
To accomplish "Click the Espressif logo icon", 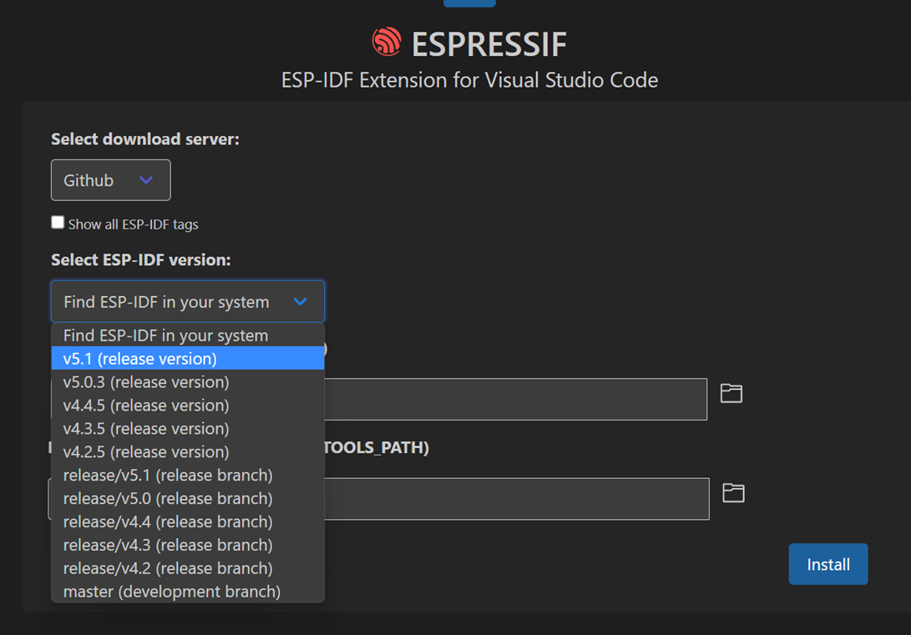I will click(x=387, y=42).
